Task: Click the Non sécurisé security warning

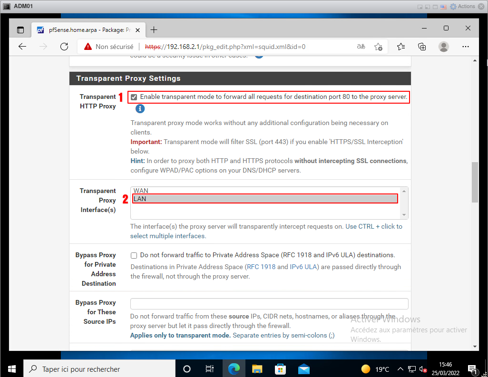Action: [x=109, y=47]
